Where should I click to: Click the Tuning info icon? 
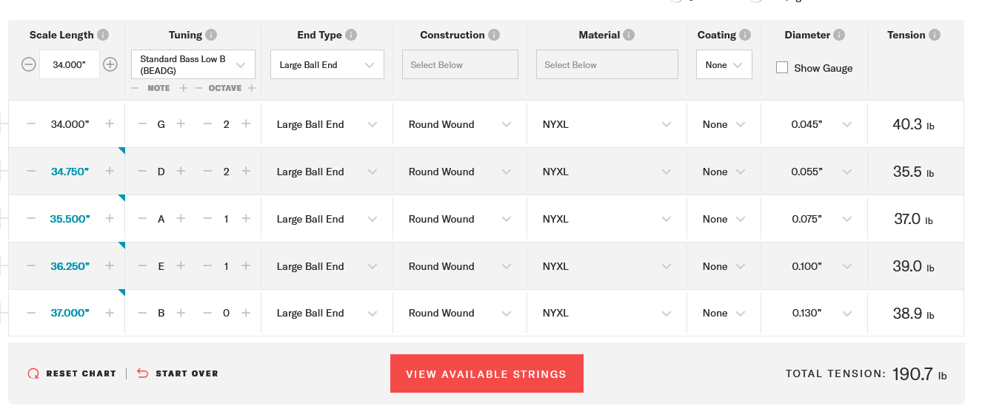[211, 35]
